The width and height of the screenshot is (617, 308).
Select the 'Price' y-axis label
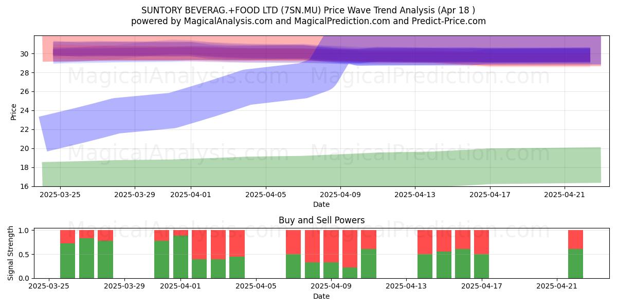(13, 111)
